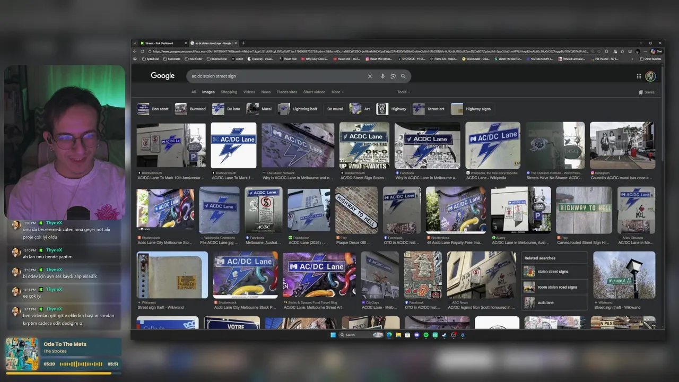Submit search with magnifier icon
The width and height of the screenshot is (679, 382).
[x=403, y=76]
